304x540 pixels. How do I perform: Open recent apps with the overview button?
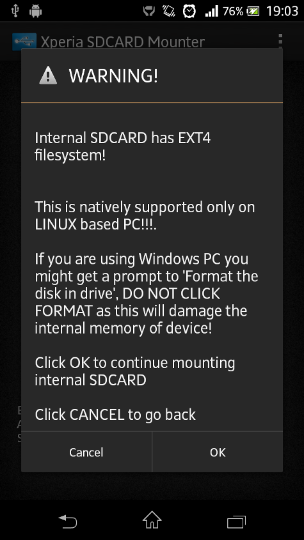click(x=236, y=521)
